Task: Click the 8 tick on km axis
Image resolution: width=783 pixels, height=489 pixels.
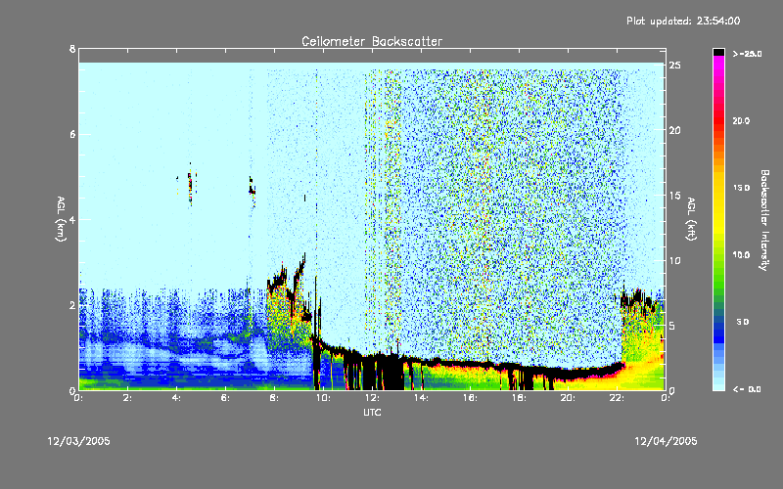Action: [72, 49]
